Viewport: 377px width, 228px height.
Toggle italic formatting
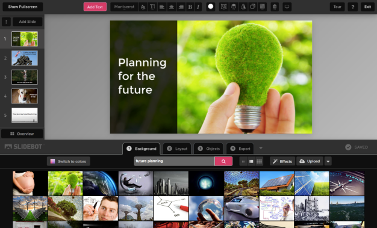(x=198, y=7)
